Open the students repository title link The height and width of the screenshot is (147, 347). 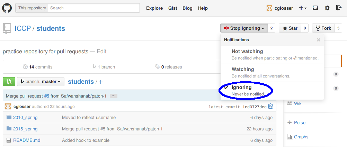51,28
